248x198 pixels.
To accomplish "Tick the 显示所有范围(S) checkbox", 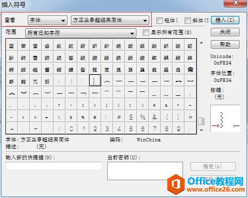I will click(146, 32).
